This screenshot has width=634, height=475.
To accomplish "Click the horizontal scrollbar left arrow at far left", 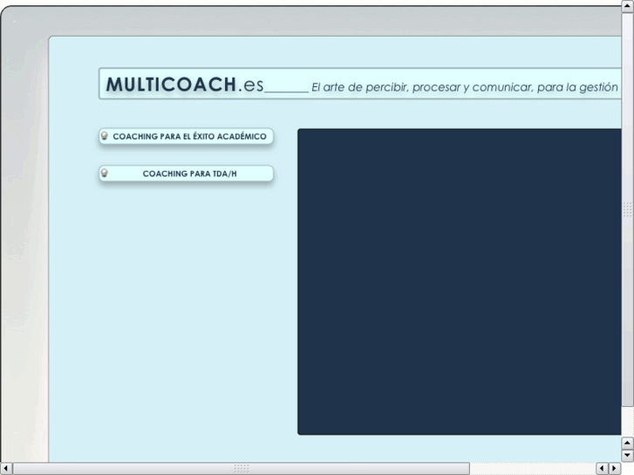I will click(6, 469).
